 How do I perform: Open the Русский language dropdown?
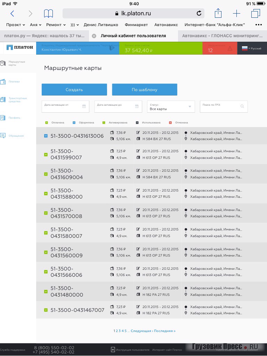255,48
